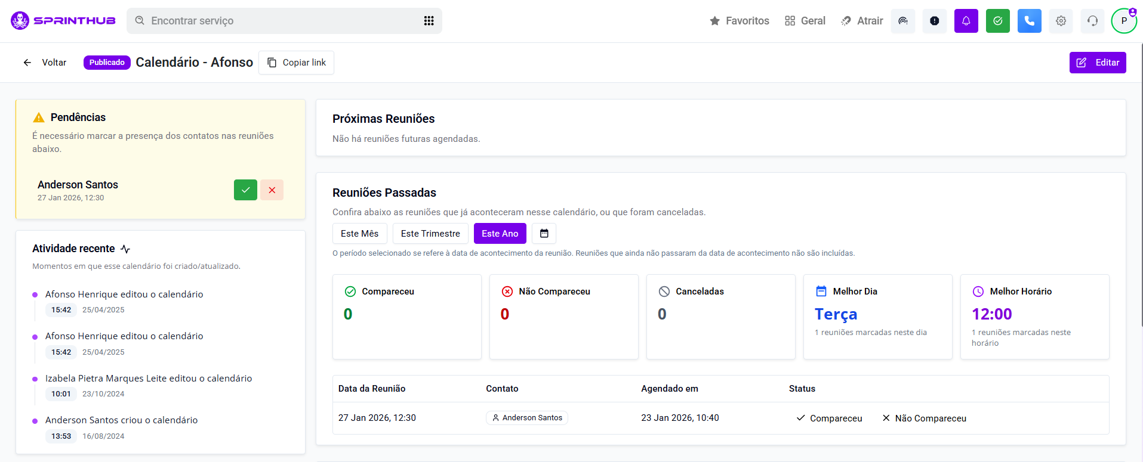Open the Atrair menu

862,21
